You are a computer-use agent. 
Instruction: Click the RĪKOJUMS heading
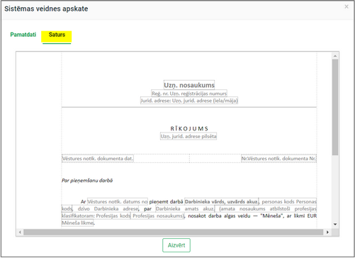(x=189, y=129)
